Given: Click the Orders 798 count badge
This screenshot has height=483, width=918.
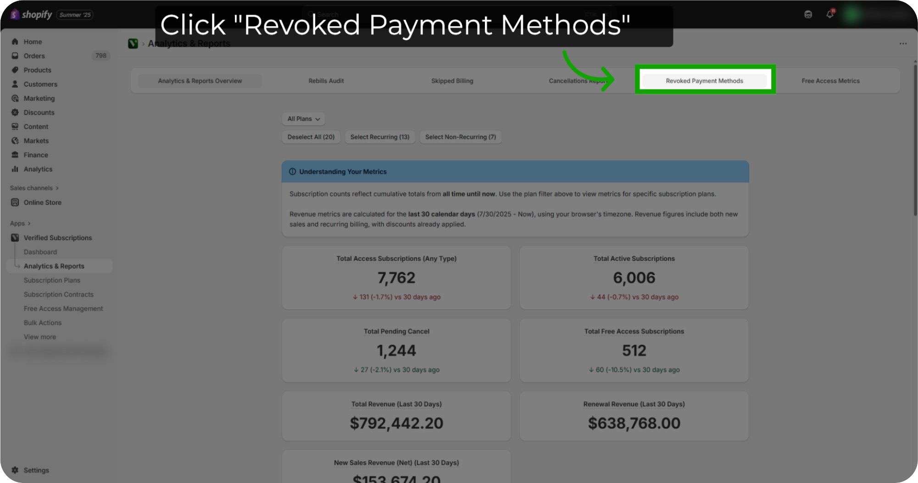Looking at the screenshot, I should pyautogui.click(x=101, y=56).
